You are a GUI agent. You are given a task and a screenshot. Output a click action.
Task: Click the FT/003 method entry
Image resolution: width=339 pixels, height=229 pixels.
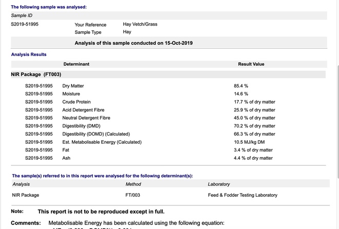(x=133, y=195)
